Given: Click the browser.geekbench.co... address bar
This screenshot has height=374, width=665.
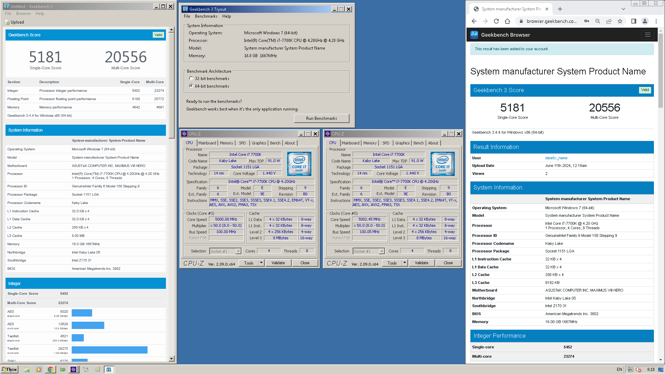Looking at the screenshot, I should (x=551, y=21).
